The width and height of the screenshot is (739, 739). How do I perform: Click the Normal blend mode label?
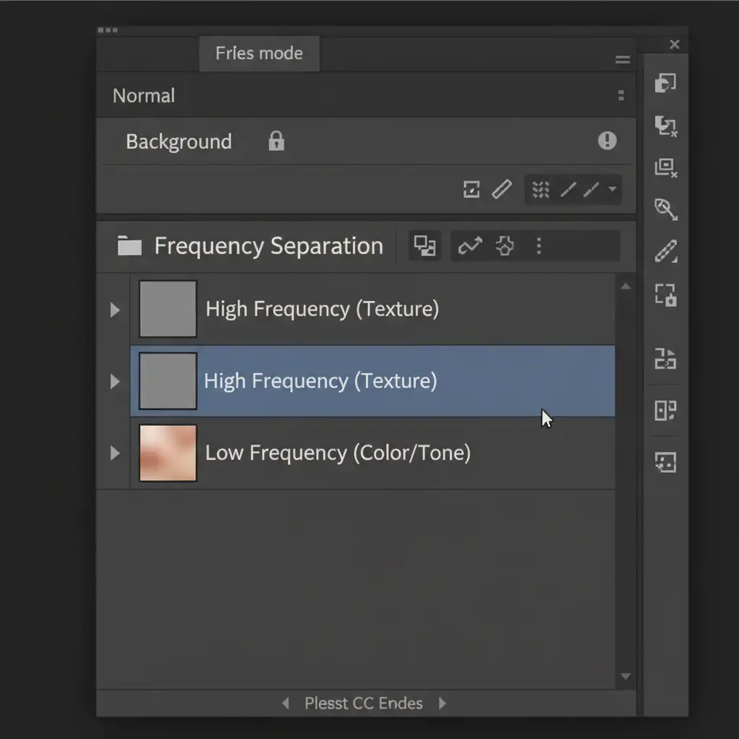[144, 96]
